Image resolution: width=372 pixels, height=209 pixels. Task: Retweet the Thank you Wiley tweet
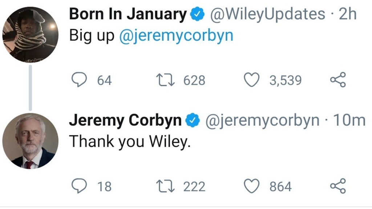tap(165, 187)
